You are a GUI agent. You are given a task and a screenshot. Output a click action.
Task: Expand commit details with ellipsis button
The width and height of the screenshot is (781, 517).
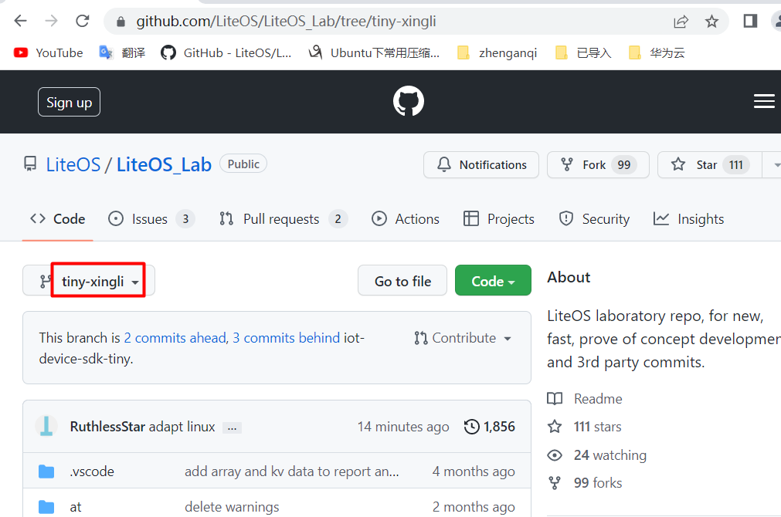(232, 427)
